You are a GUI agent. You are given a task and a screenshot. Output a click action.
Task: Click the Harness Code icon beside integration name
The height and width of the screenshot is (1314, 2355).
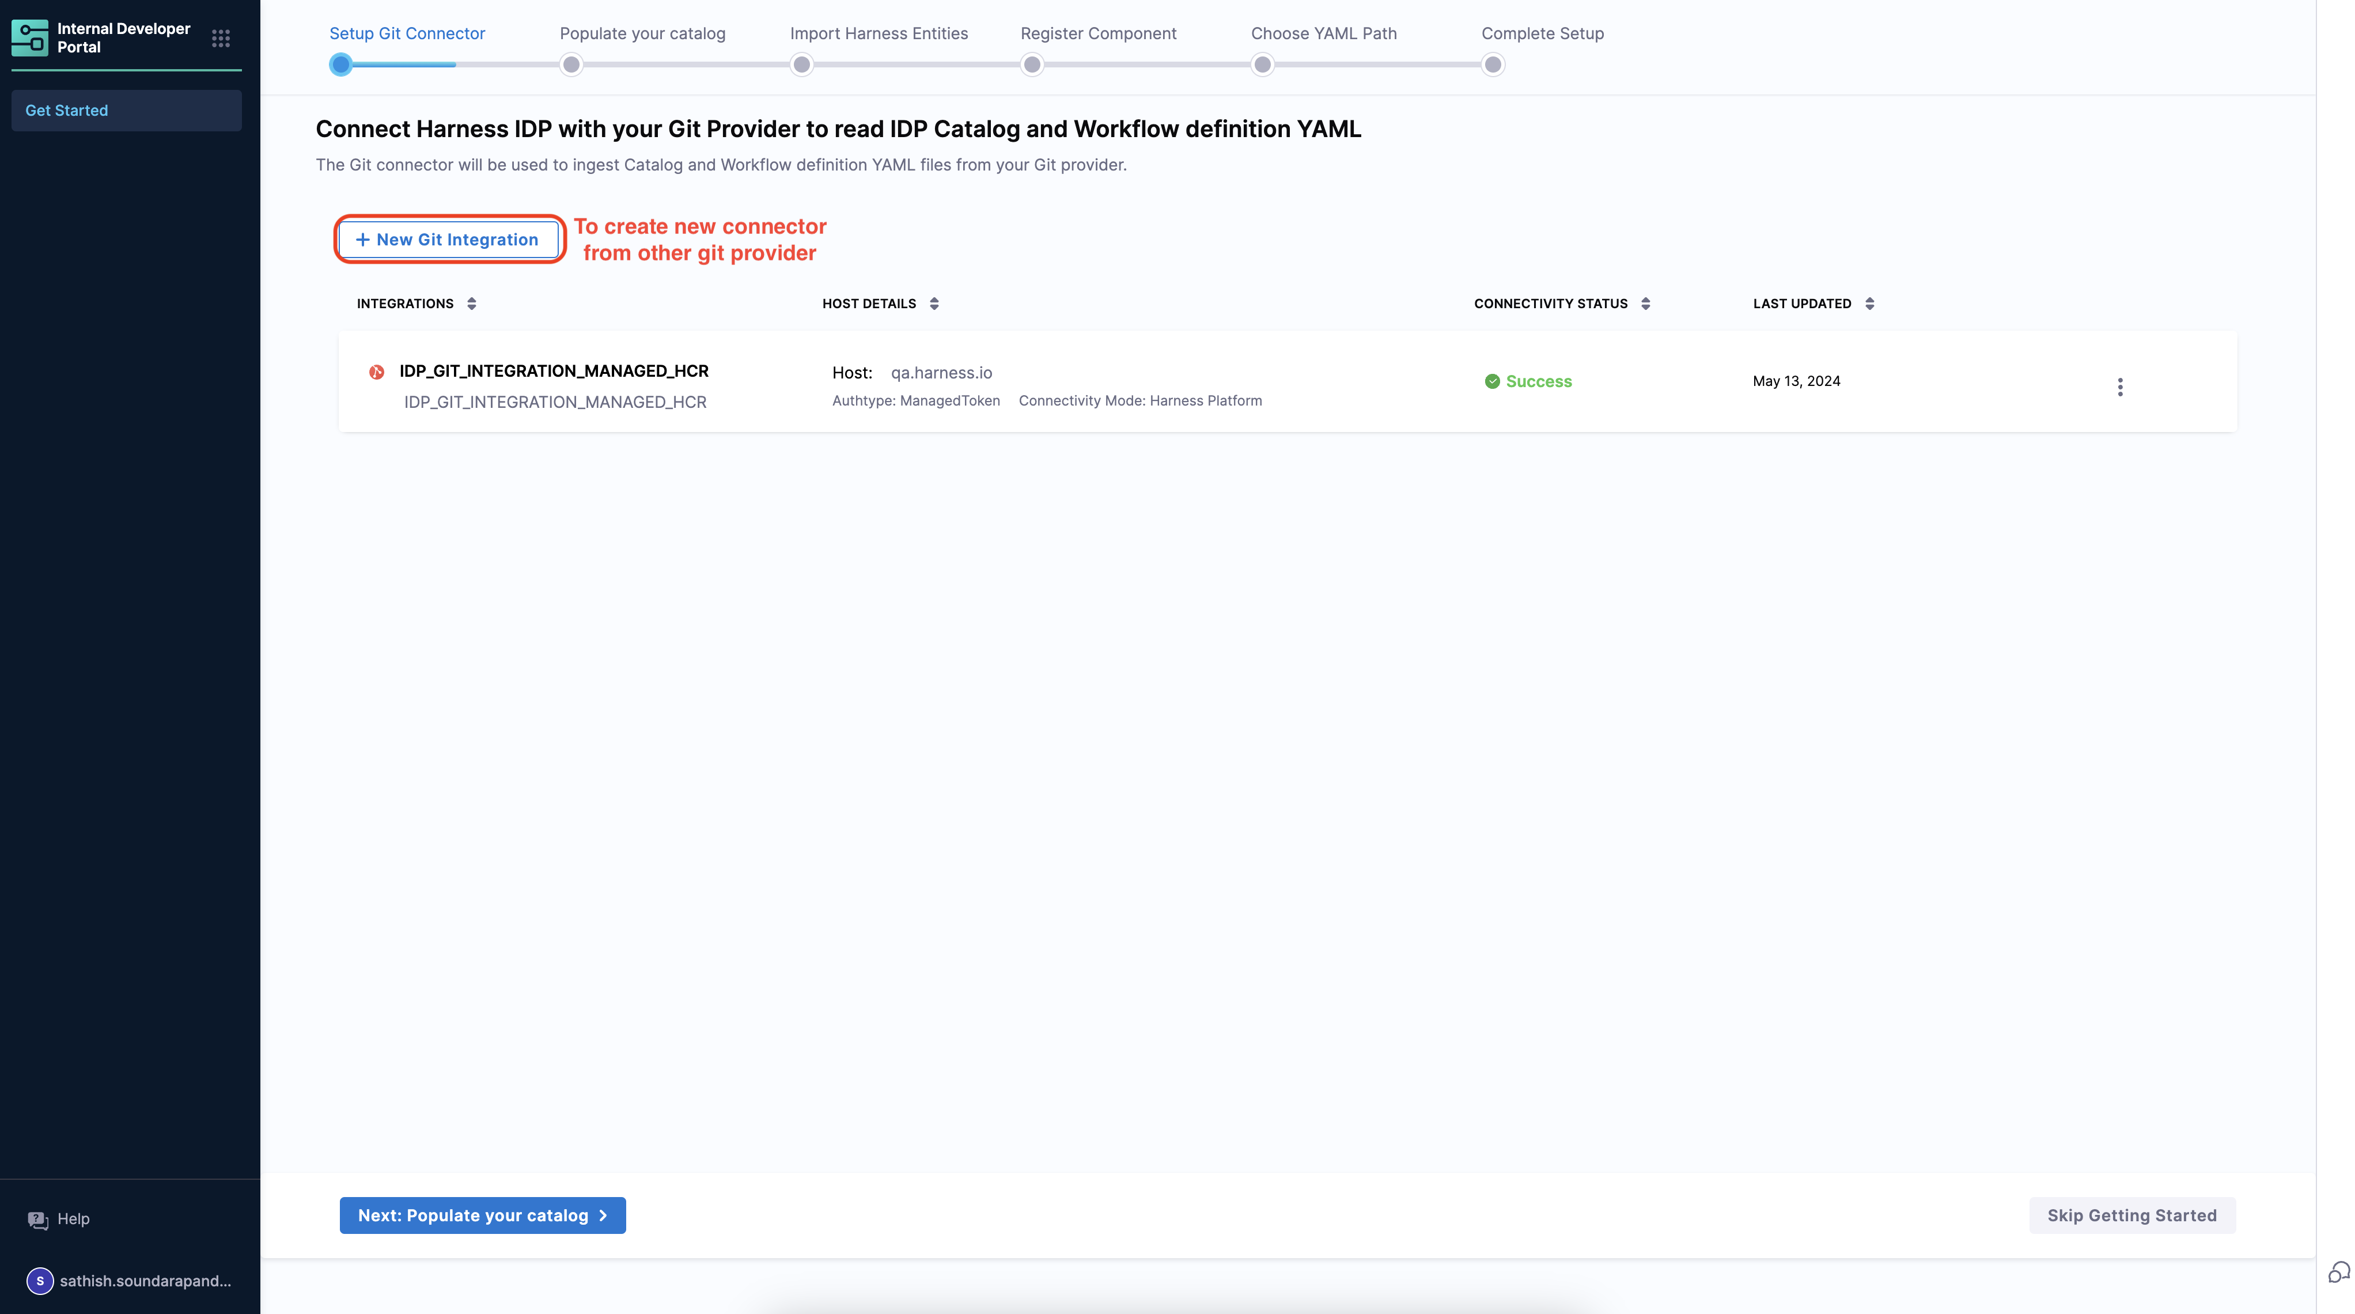[376, 371]
